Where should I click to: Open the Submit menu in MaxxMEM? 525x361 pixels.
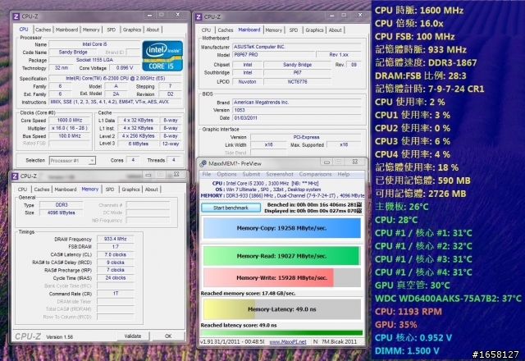251,174
